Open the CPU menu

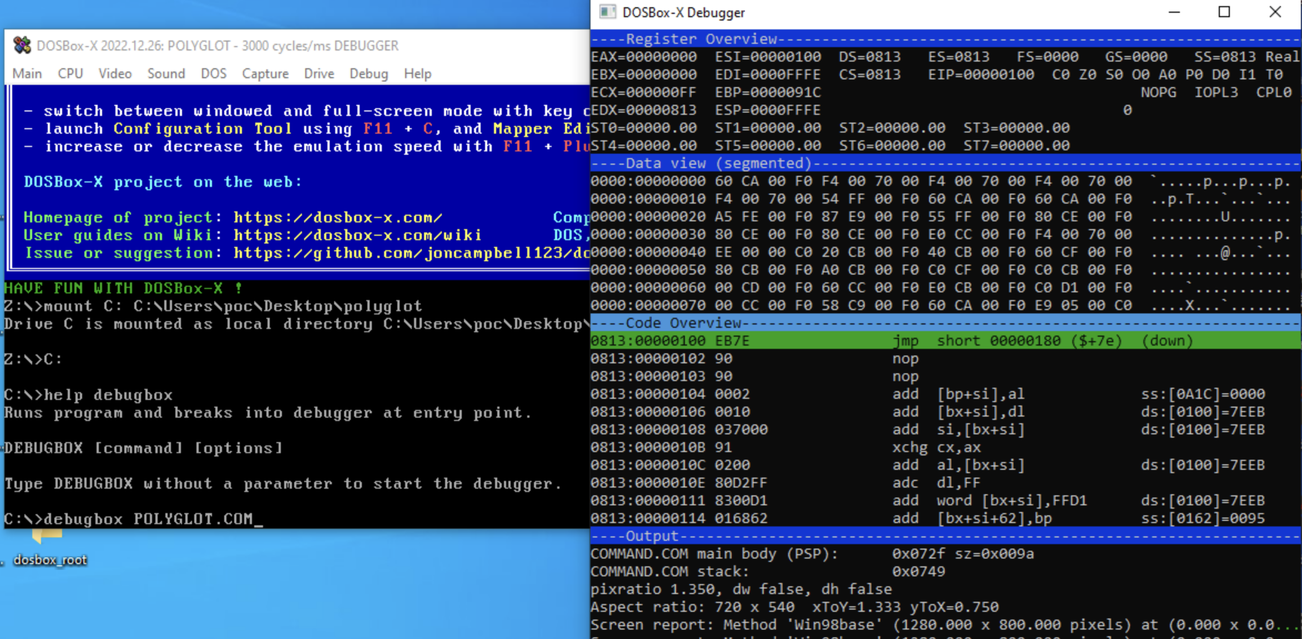70,74
